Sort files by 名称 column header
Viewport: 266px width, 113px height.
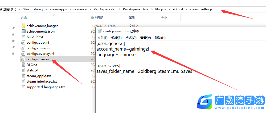[x=24, y=18]
